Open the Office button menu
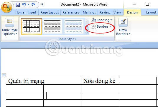The width and height of the screenshot is (158, 107). point(6,7)
